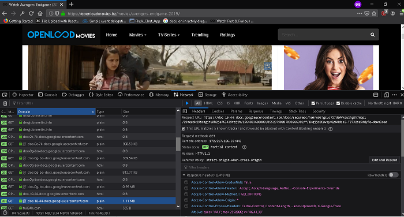The image size is (404, 217).
Task: Open the Firefox hamburger menu
Action: 402,13
